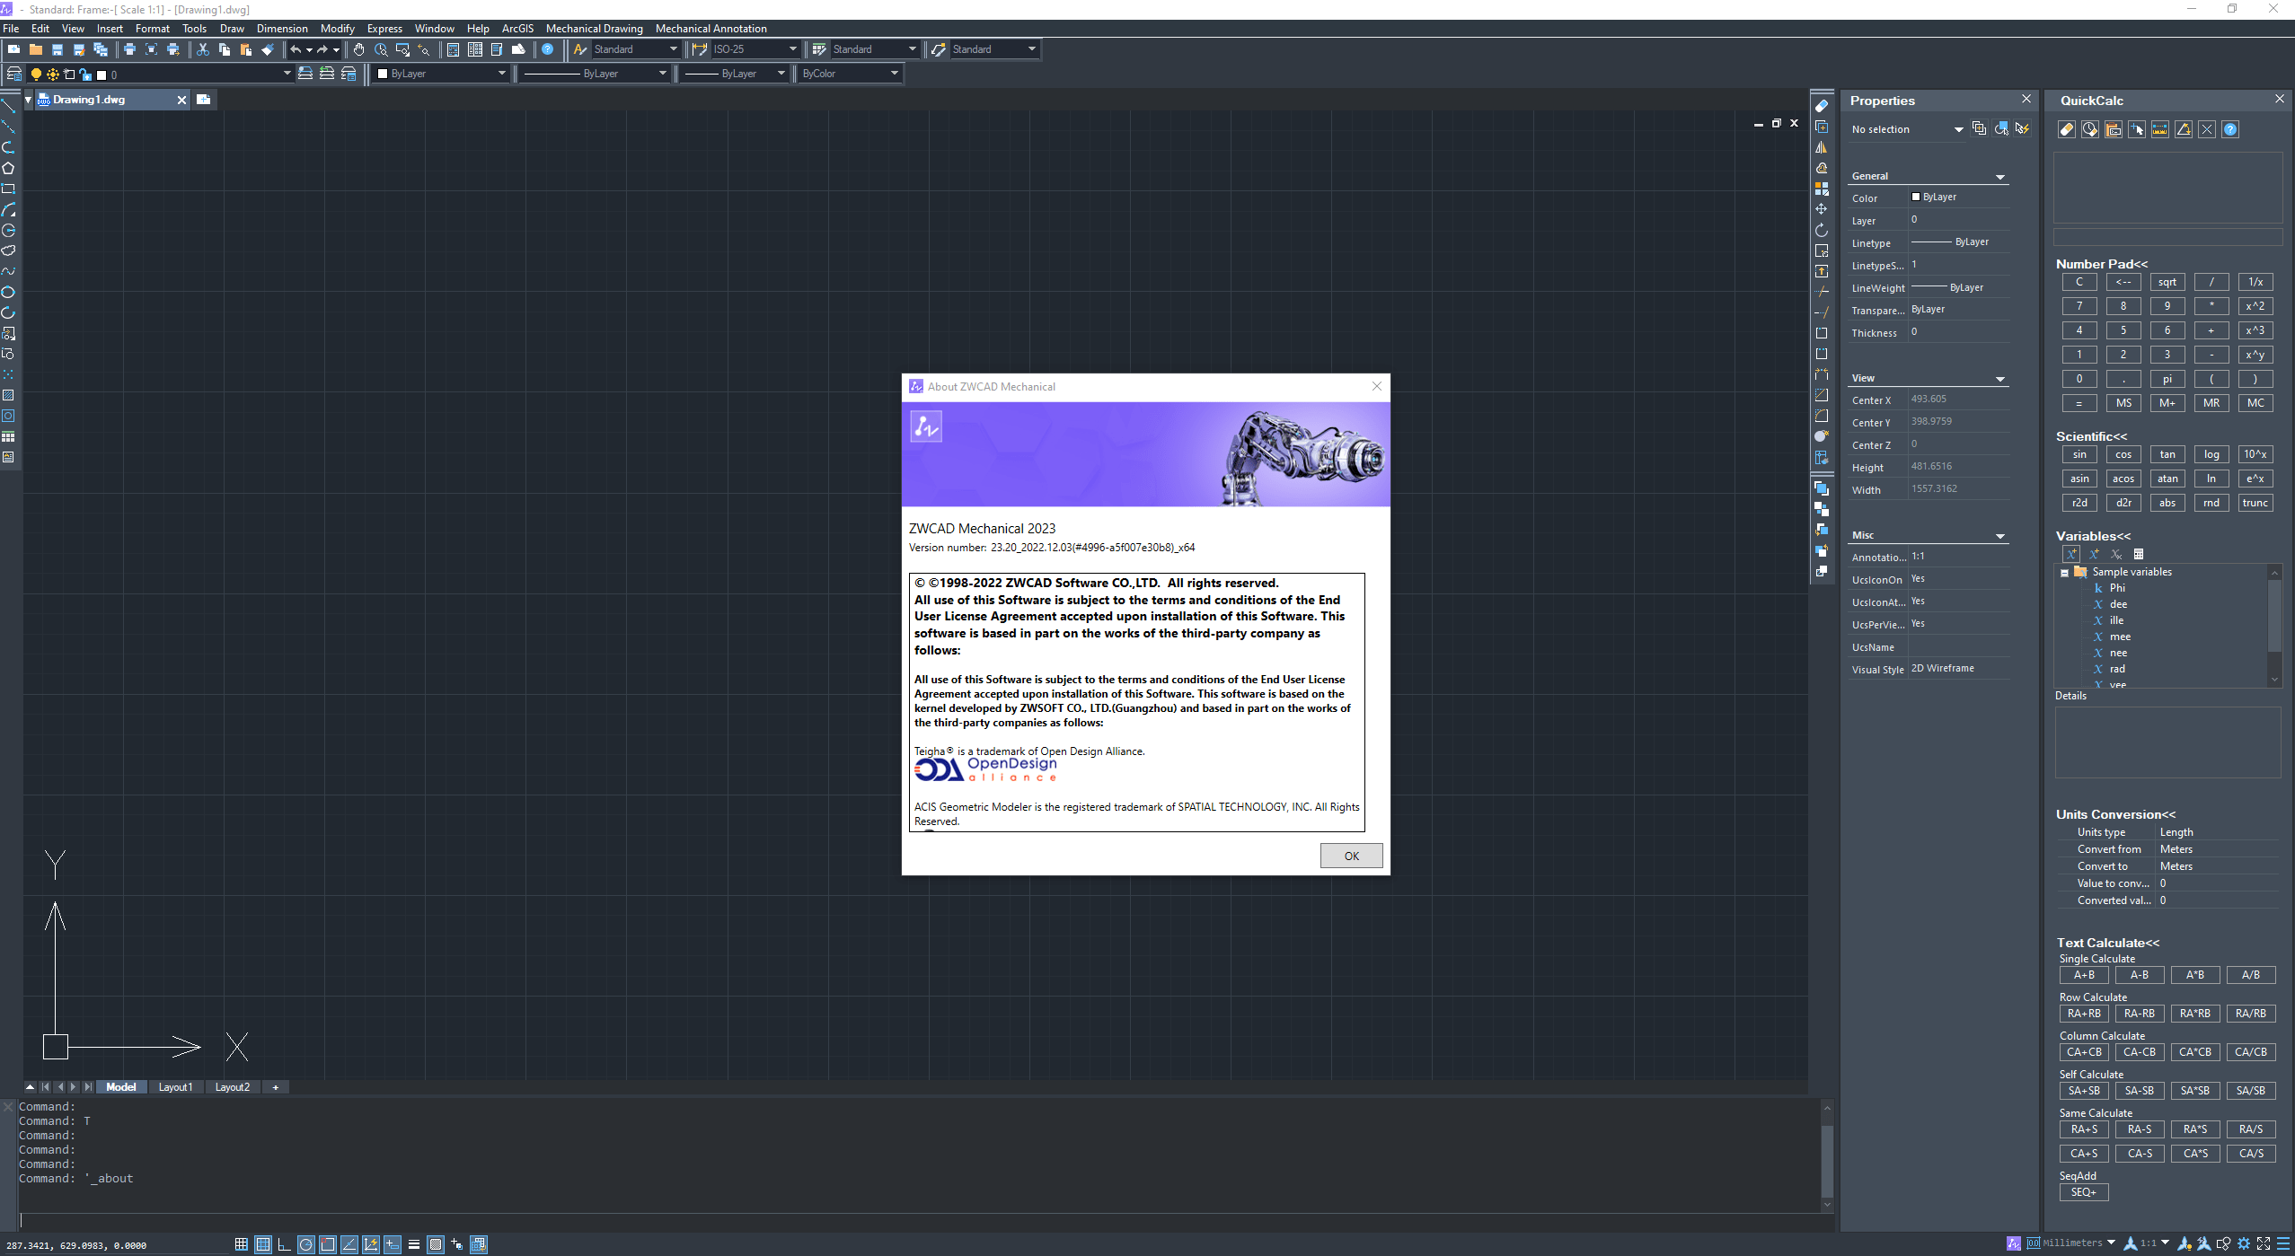The height and width of the screenshot is (1256, 2295).
Task: Open the Express menu
Action: pos(384,29)
